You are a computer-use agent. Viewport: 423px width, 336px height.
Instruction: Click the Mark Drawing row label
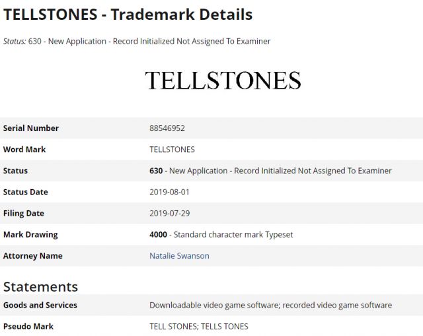coord(30,235)
